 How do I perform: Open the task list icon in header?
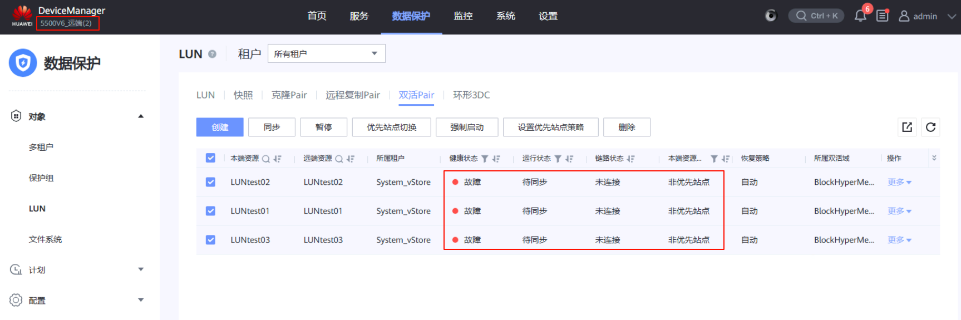(x=883, y=16)
